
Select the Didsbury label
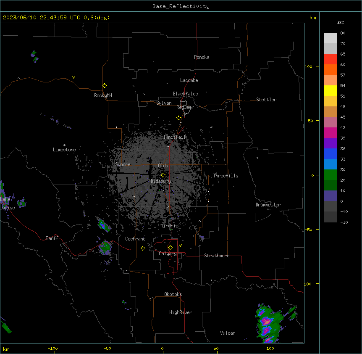pos(161,181)
